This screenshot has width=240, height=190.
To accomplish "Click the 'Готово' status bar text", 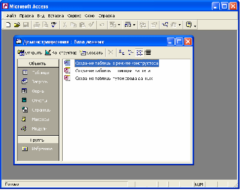I will [12, 184].
